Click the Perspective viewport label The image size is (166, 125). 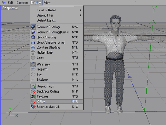point(10,8)
